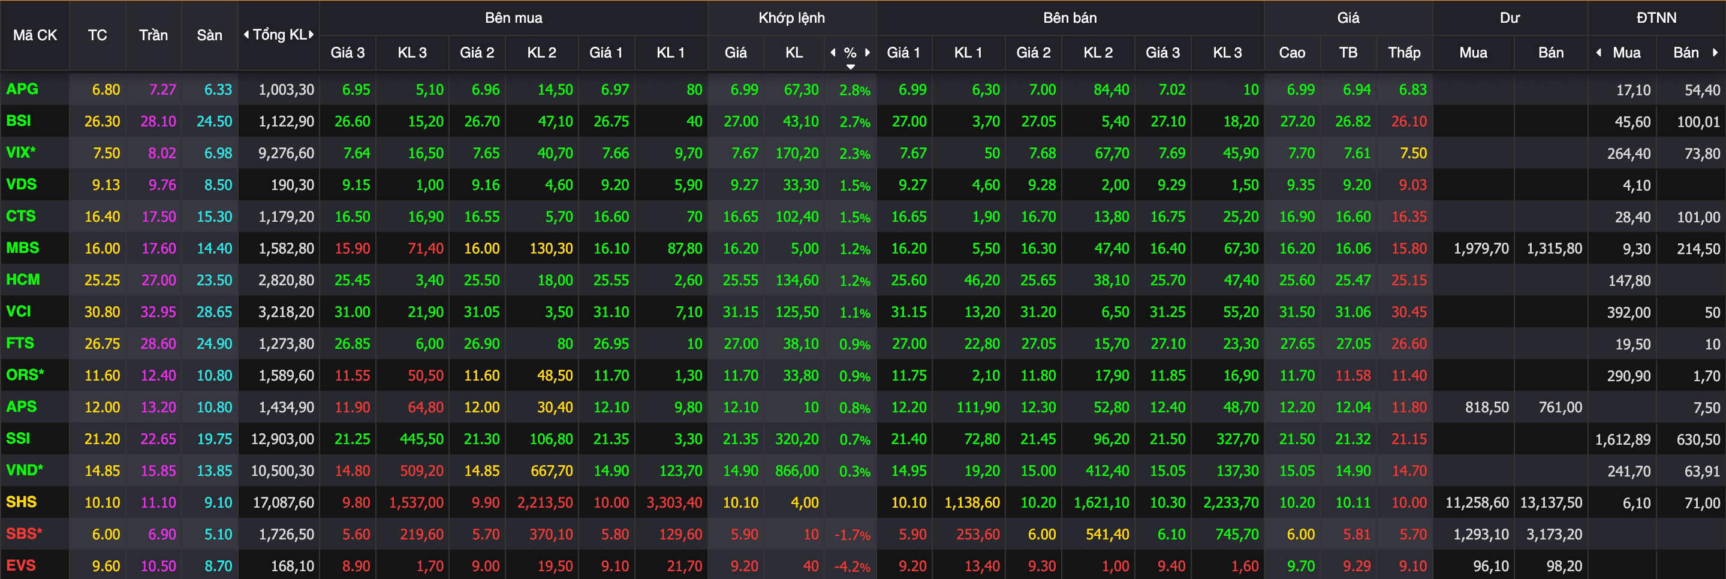Click the Dư Bán column header
Screen dimensions: 1726x579
click(x=1551, y=52)
